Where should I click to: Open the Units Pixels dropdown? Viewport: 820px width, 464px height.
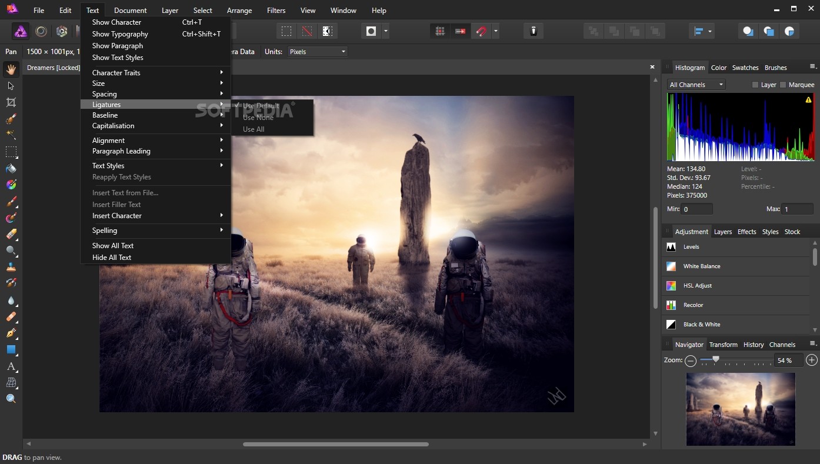pos(317,52)
